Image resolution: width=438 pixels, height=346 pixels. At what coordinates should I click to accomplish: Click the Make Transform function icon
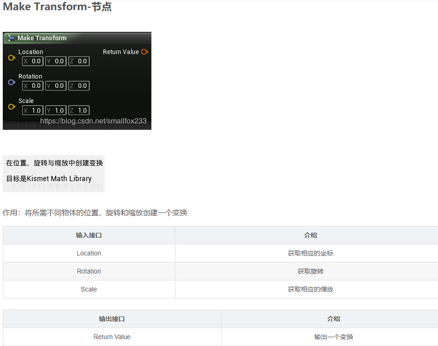click(x=11, y=38)
